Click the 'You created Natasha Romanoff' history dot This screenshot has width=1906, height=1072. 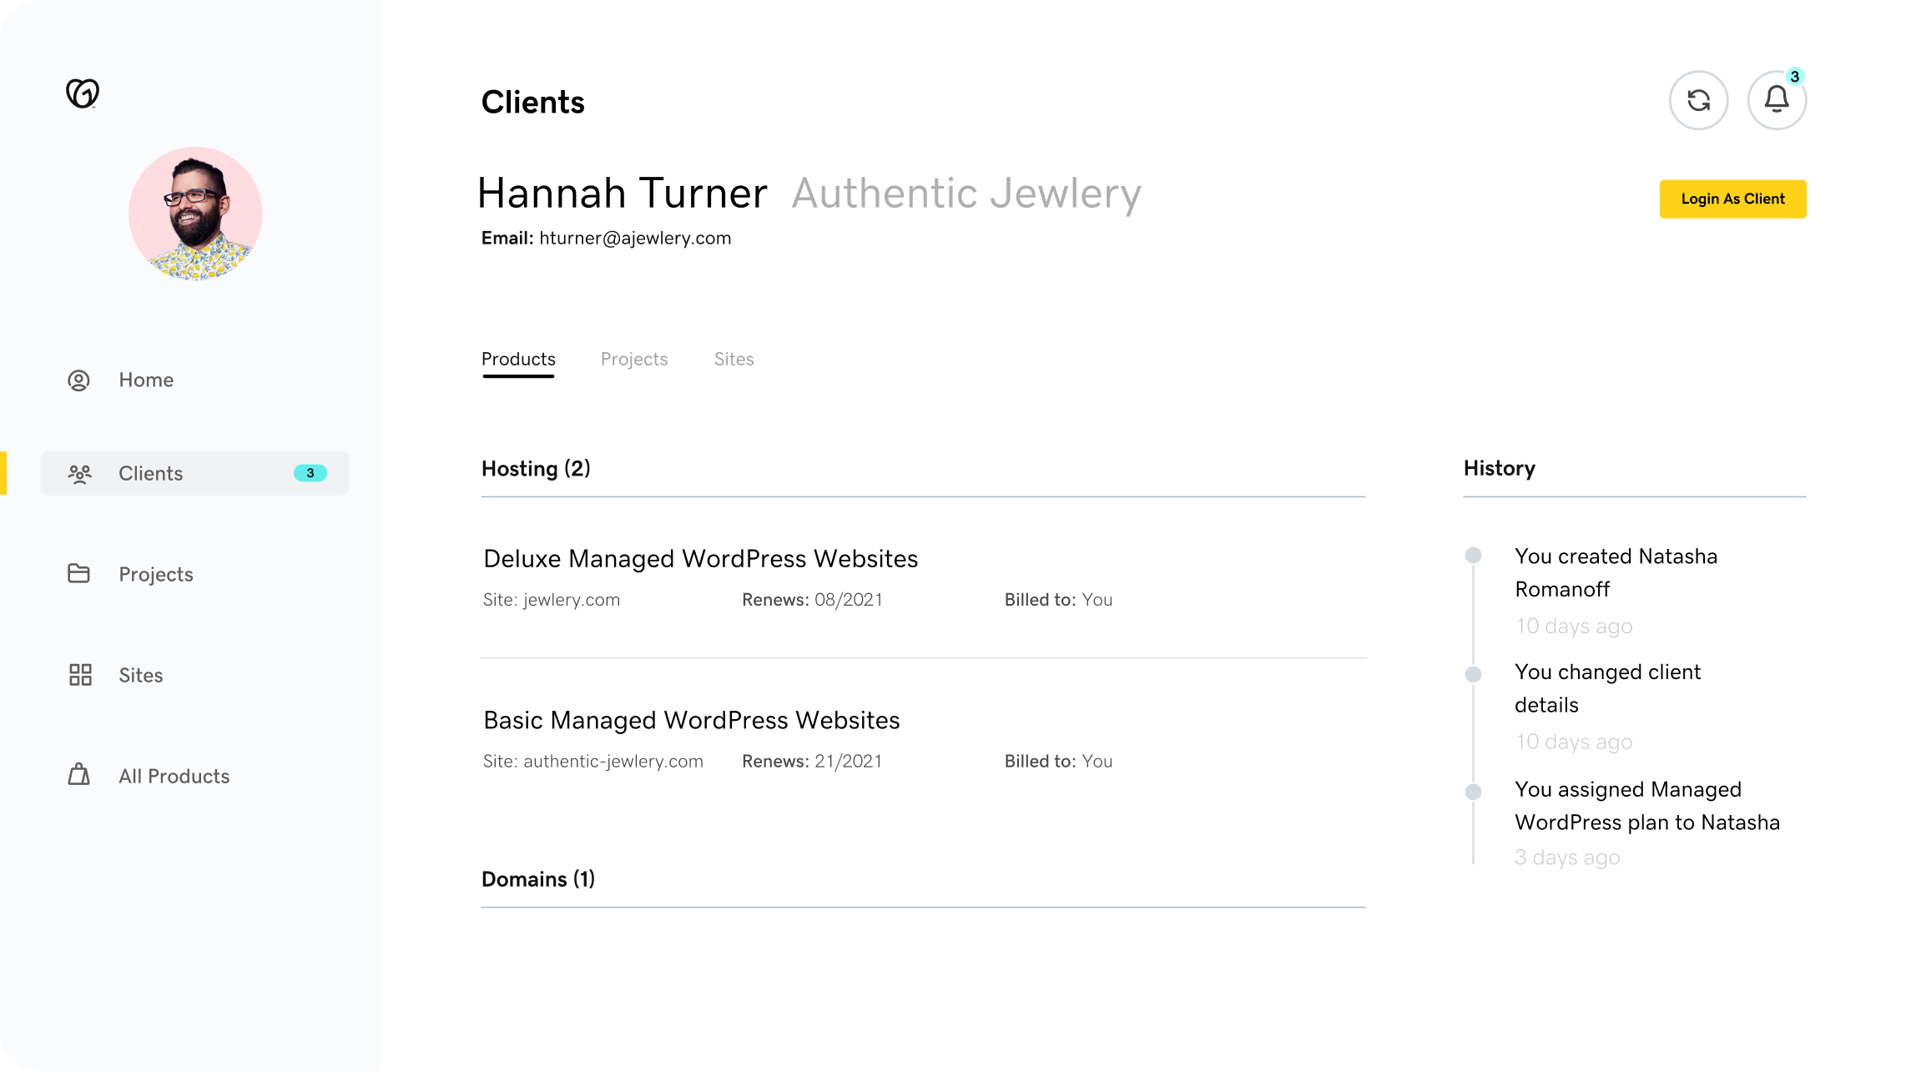[x=1474, y=556]
